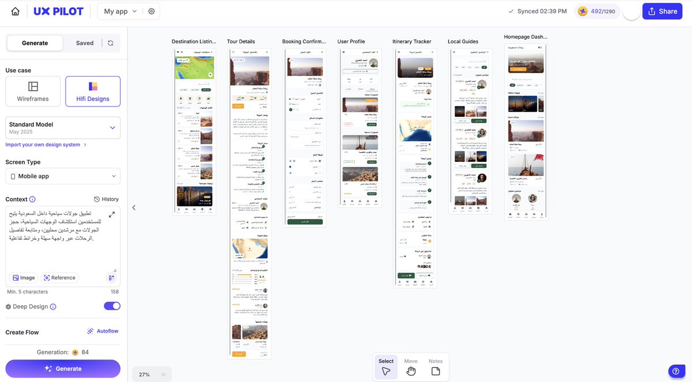Select the Destination Listing screen thumbnail
Viewport: 692px width, 382px height.
click(194, 131)
